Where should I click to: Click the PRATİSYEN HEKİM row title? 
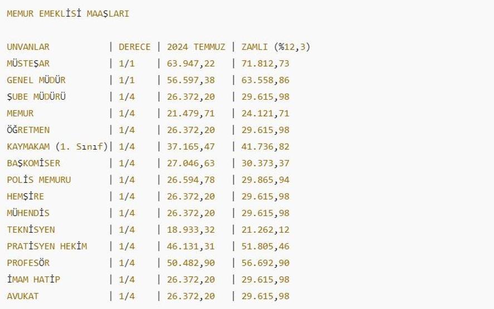point(47,246)
